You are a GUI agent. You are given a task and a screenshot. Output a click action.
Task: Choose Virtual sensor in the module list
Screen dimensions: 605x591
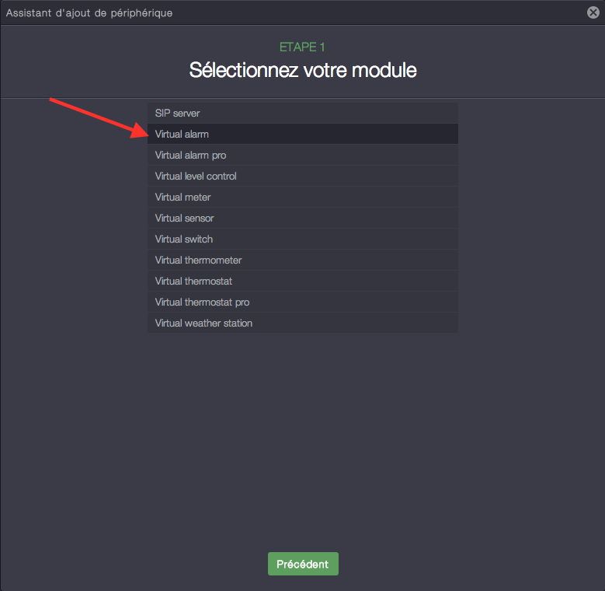pos(302,219)
